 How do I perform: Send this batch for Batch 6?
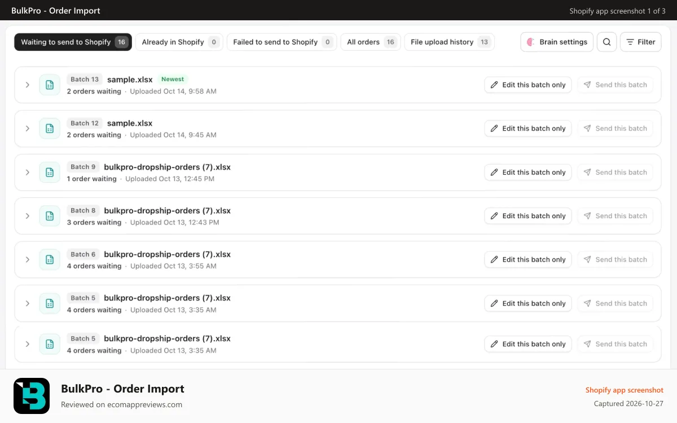[615, 259]
